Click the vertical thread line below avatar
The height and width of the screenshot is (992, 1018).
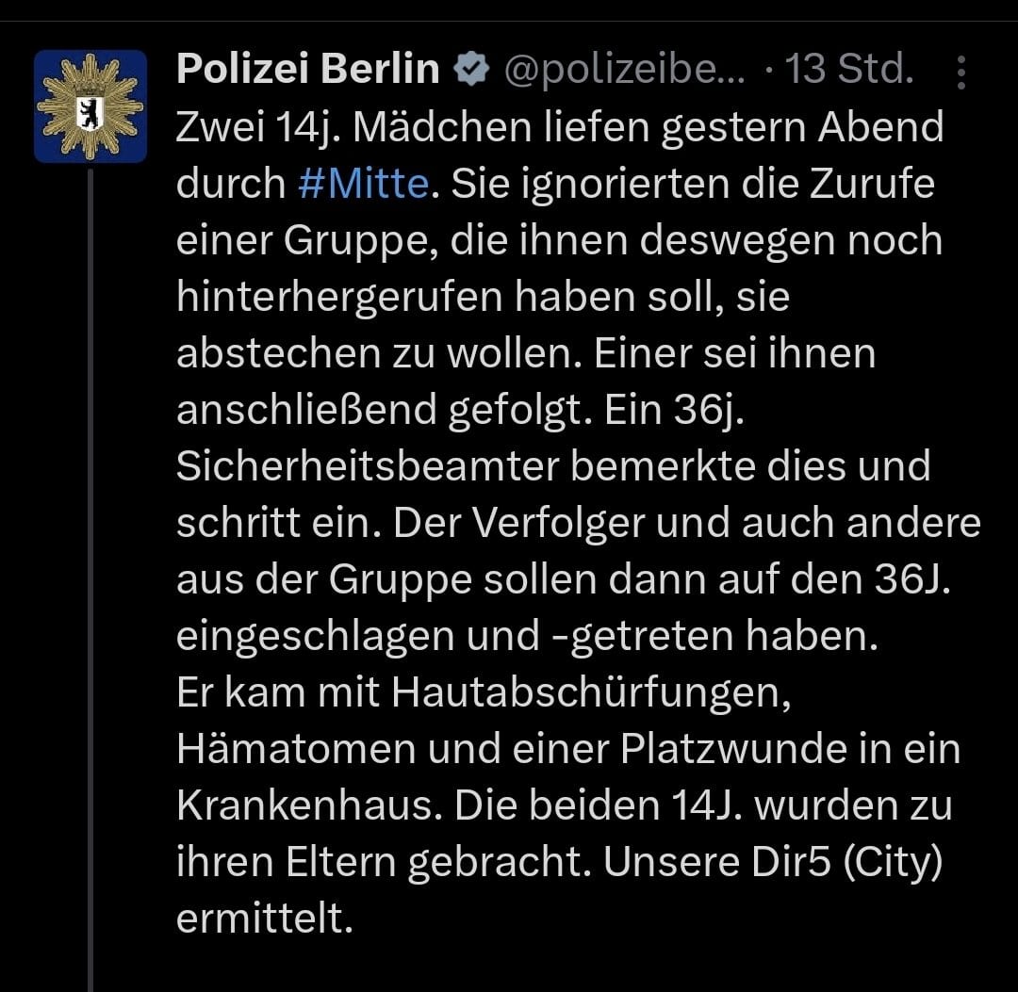[x=90, y=579]
